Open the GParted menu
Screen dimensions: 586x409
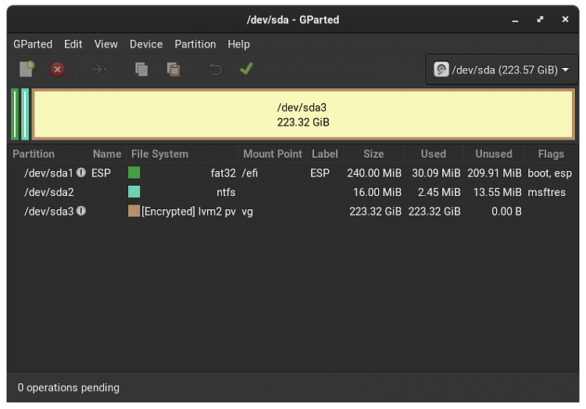(x=33, y=44)
